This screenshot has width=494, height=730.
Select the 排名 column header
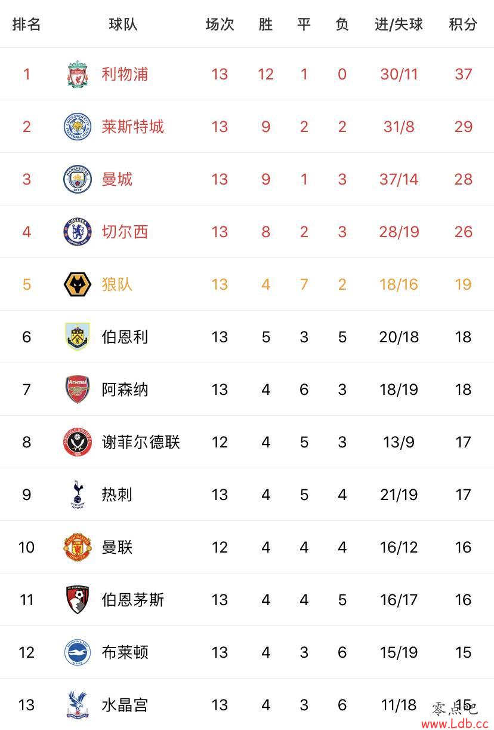tap(27, 24)
